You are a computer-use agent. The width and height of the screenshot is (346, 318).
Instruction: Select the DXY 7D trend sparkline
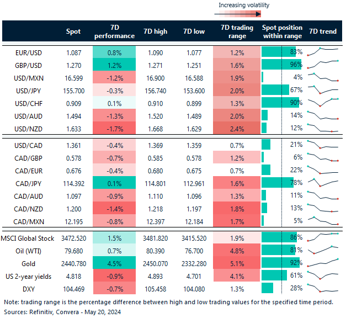tap(322, 288)
